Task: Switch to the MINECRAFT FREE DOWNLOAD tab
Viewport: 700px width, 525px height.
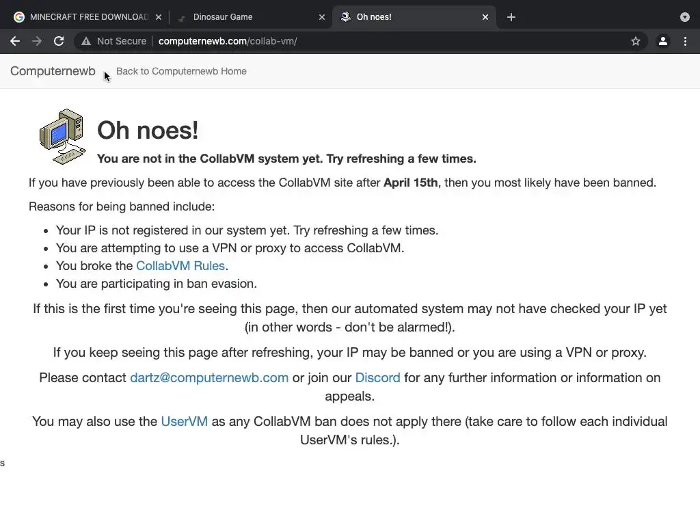Action: click(x=87, y=17)
